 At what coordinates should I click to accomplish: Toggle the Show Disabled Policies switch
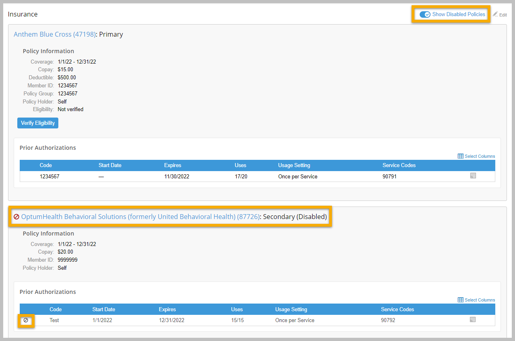pyautogui.click(x=425, y=14)
